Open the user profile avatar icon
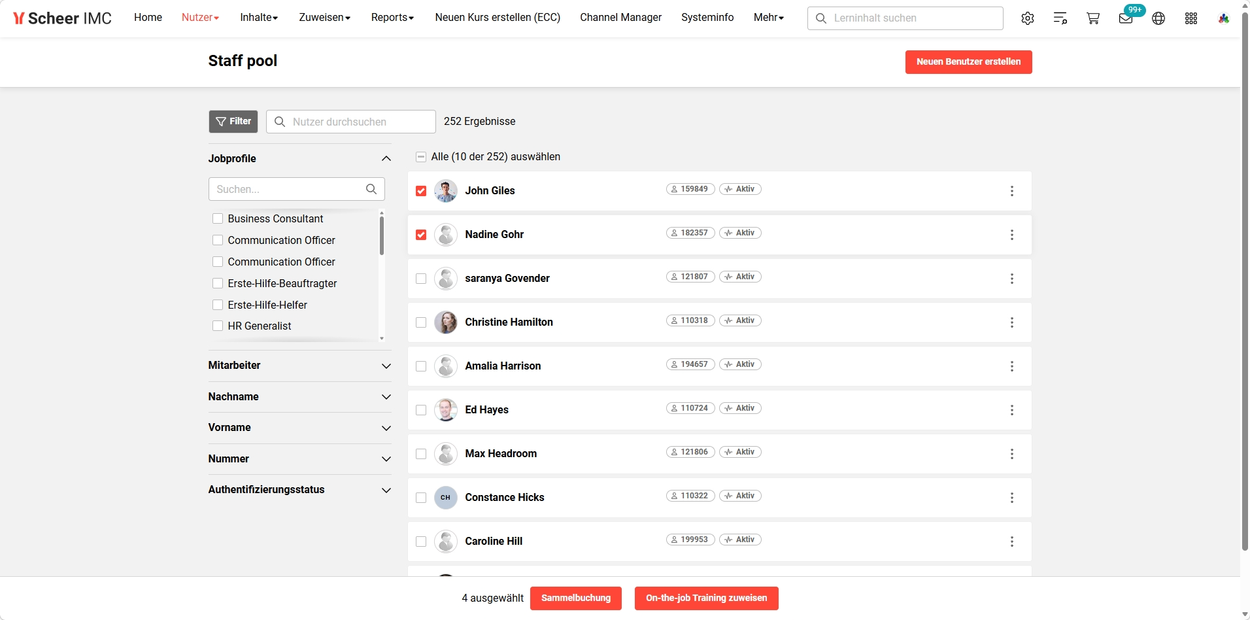 tap(1224, 18)
